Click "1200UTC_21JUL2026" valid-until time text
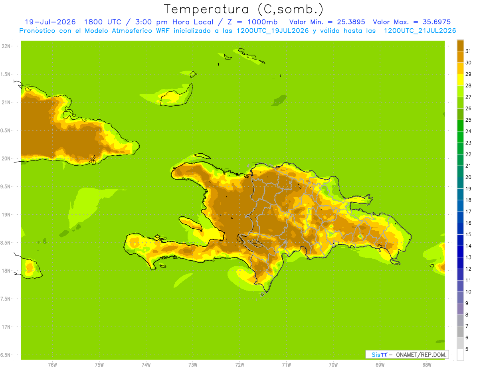479x370 pixels. click(x=420, y=31)
